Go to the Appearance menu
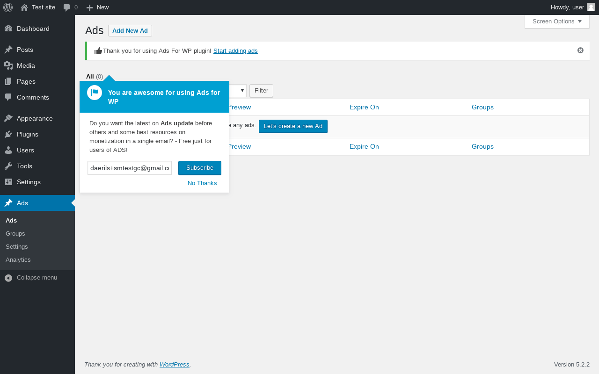 (x=35, y=118)
